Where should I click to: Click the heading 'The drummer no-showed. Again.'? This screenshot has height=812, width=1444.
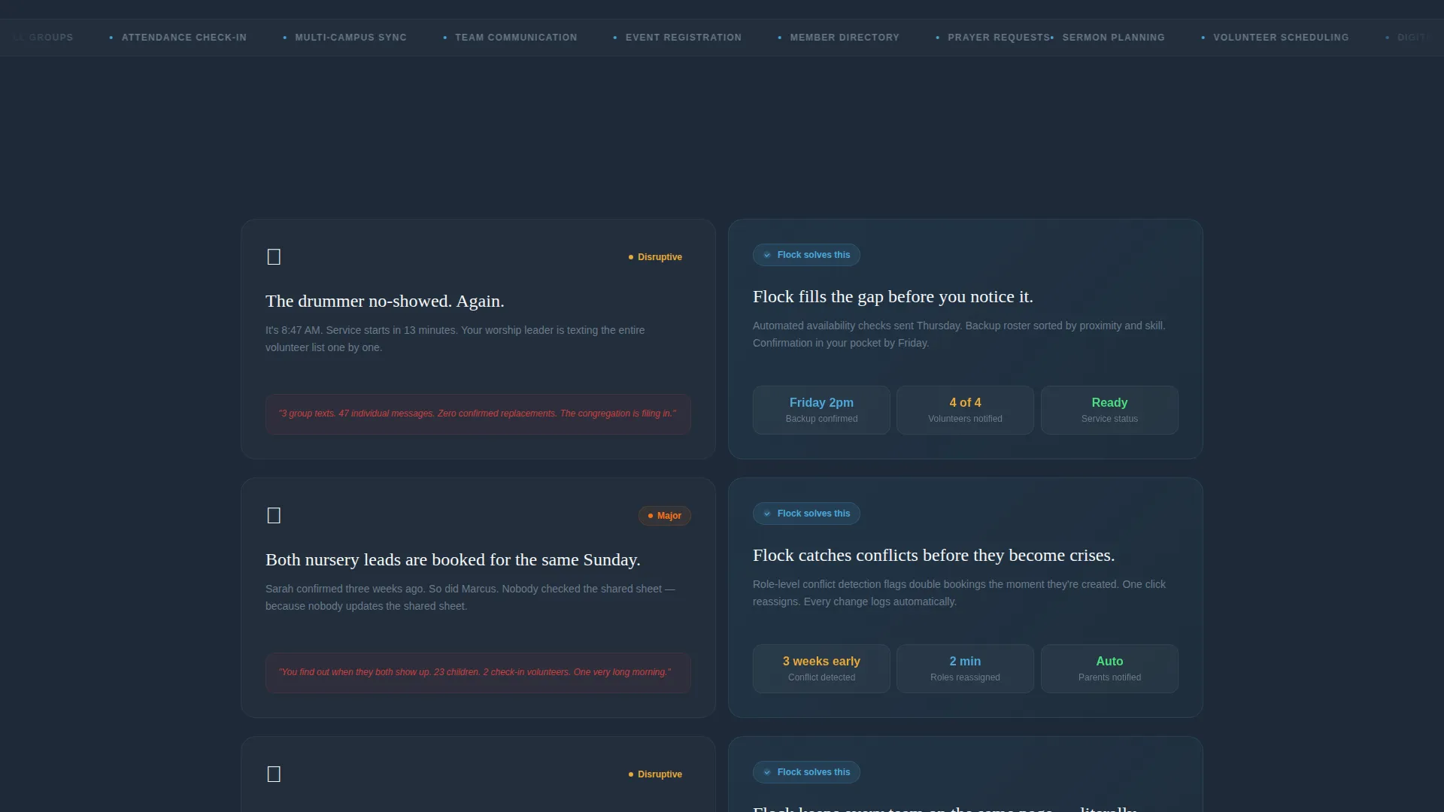[x=385, y=301]
